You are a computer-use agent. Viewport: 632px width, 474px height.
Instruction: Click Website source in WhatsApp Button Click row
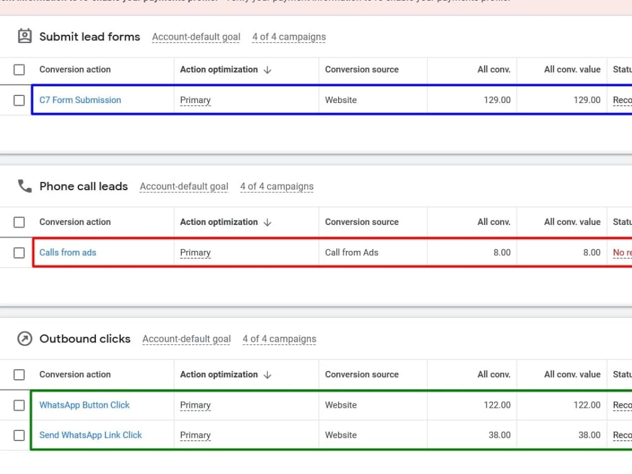[341, 404]
